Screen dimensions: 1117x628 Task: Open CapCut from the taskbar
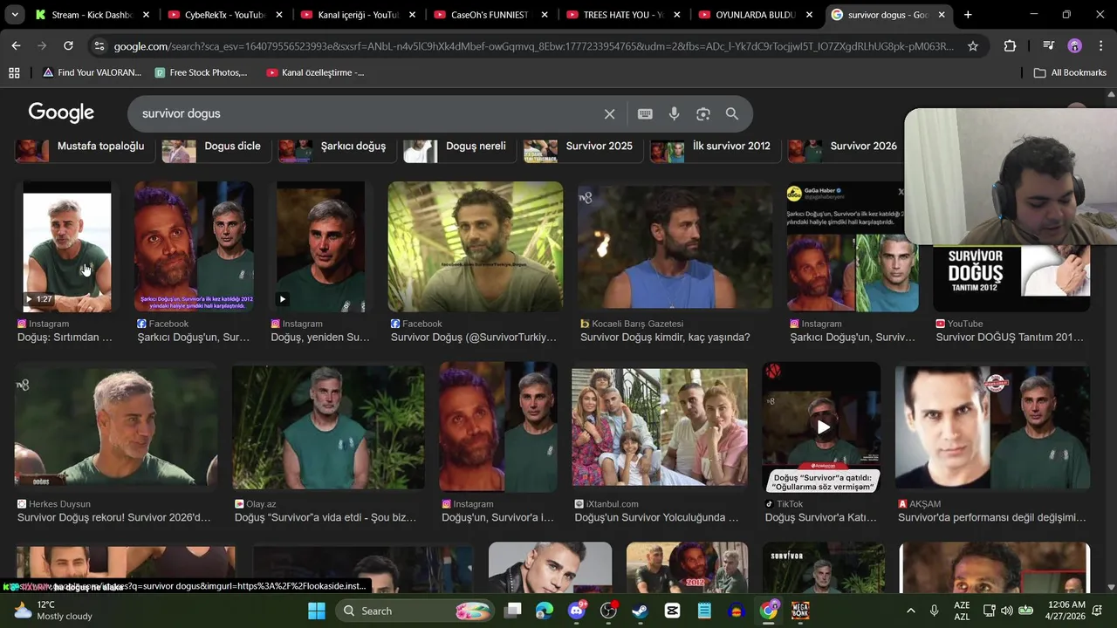point(672,611)
